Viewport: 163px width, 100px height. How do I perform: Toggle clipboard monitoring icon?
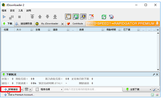68,17
